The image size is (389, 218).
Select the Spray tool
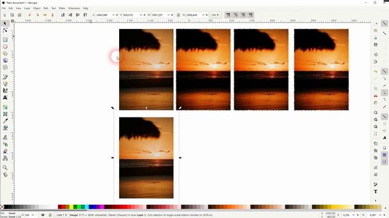pyautogui.click(x=5, y=144)
